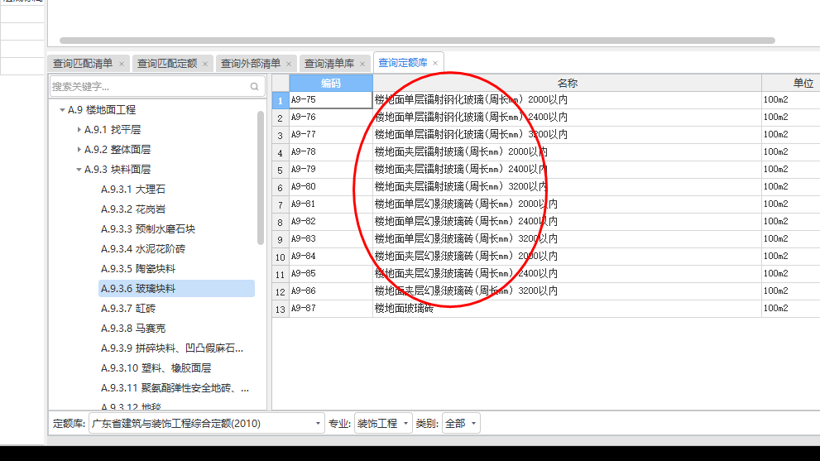This screenshot has width=820, height=461.
Task: Select A.9.3 块料面层 tree item
Action: coord(117,170)
